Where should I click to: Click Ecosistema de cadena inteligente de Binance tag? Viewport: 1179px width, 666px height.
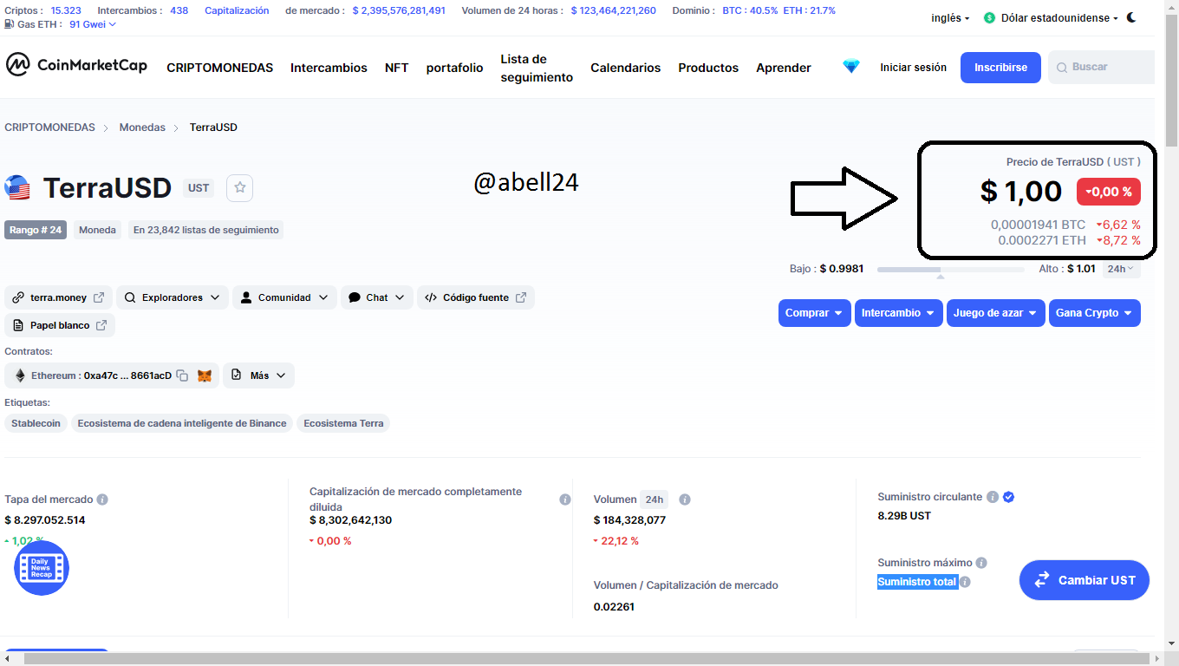(182, 423)
